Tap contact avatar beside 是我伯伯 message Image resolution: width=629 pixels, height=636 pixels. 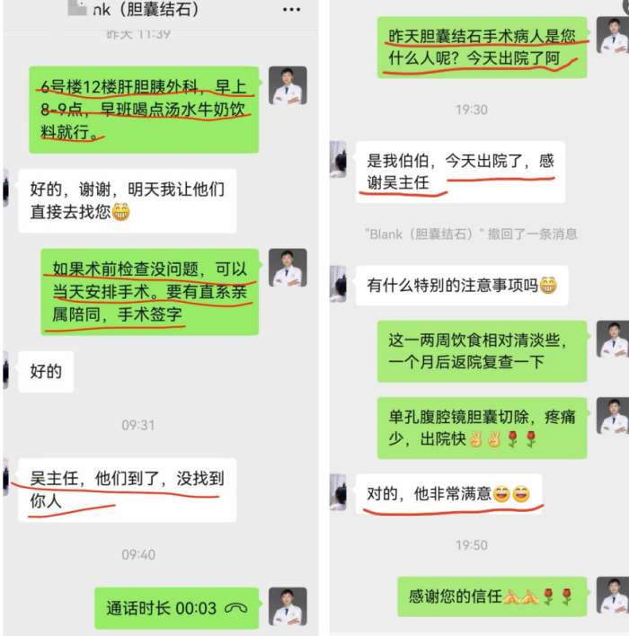pos(338,159)
